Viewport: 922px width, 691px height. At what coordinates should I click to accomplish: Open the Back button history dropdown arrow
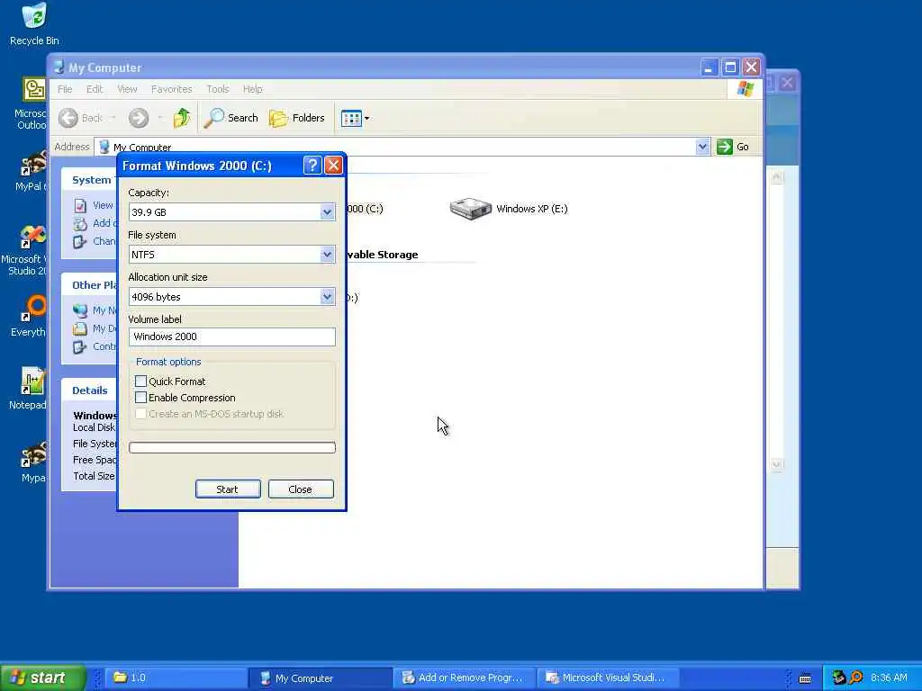click(113, 118)
